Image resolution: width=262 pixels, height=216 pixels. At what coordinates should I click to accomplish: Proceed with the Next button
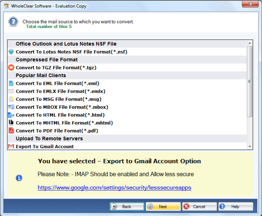(163, 207)
